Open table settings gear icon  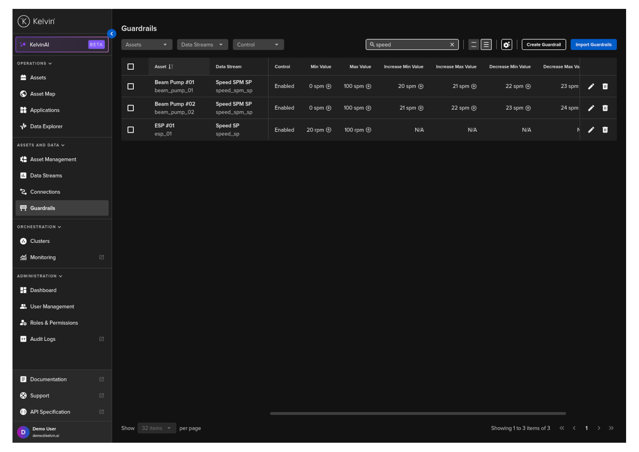506,45
